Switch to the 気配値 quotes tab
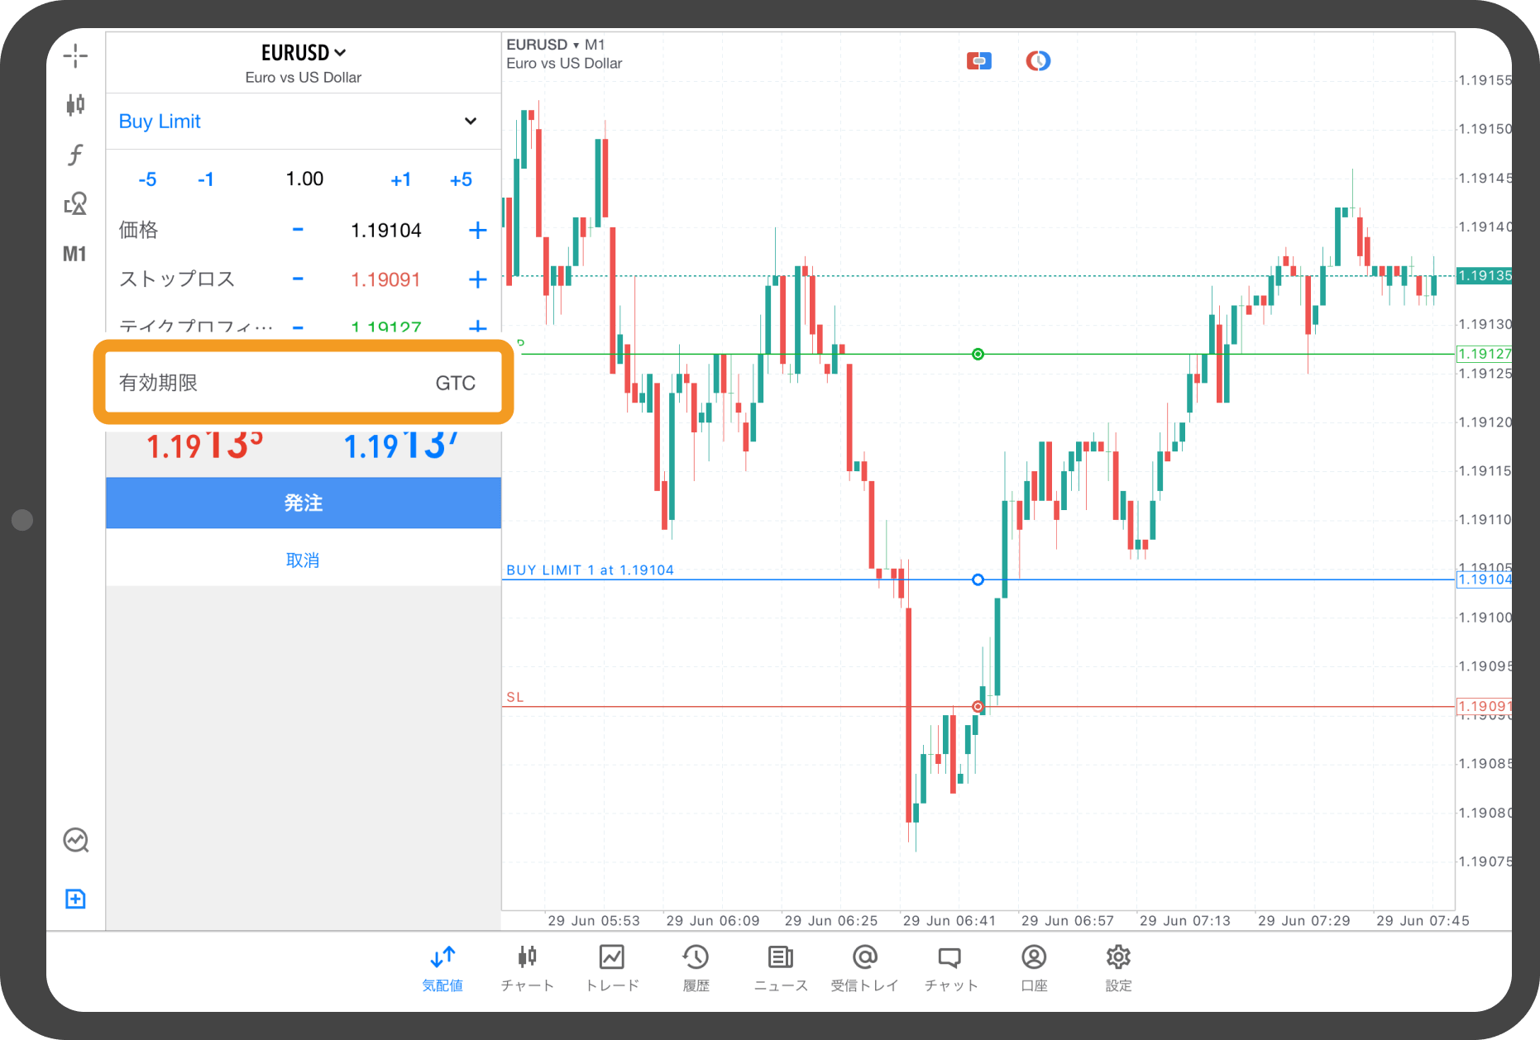Screen dimensions: 1540x1040 tap(442, 968)
